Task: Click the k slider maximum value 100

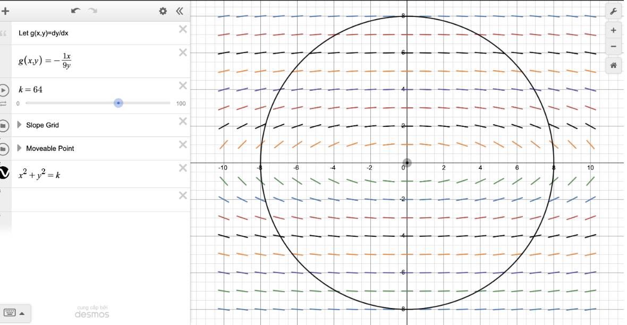Action: [181, 104]
